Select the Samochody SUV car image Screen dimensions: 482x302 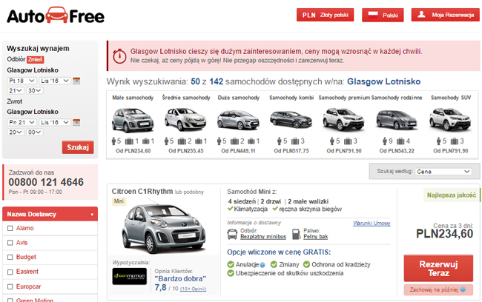(450, 118)
